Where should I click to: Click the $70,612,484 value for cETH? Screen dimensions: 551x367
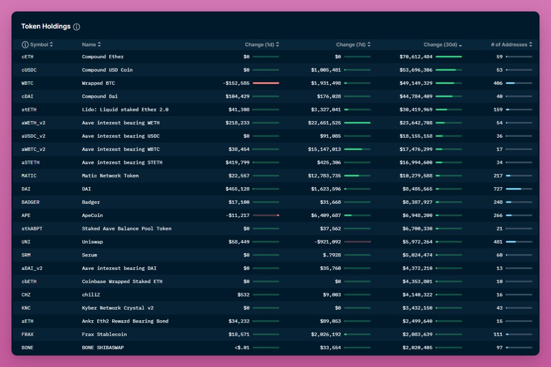click(416, 57)
